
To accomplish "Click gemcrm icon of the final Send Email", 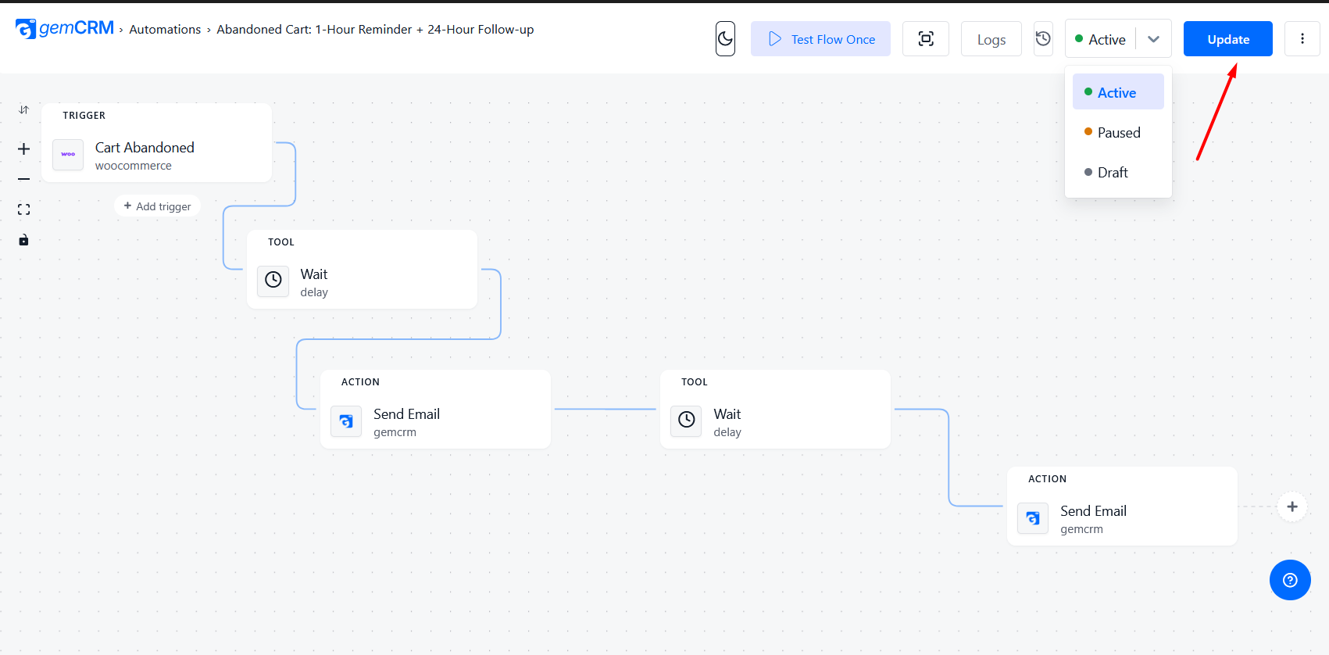I will coord(1033,518).
